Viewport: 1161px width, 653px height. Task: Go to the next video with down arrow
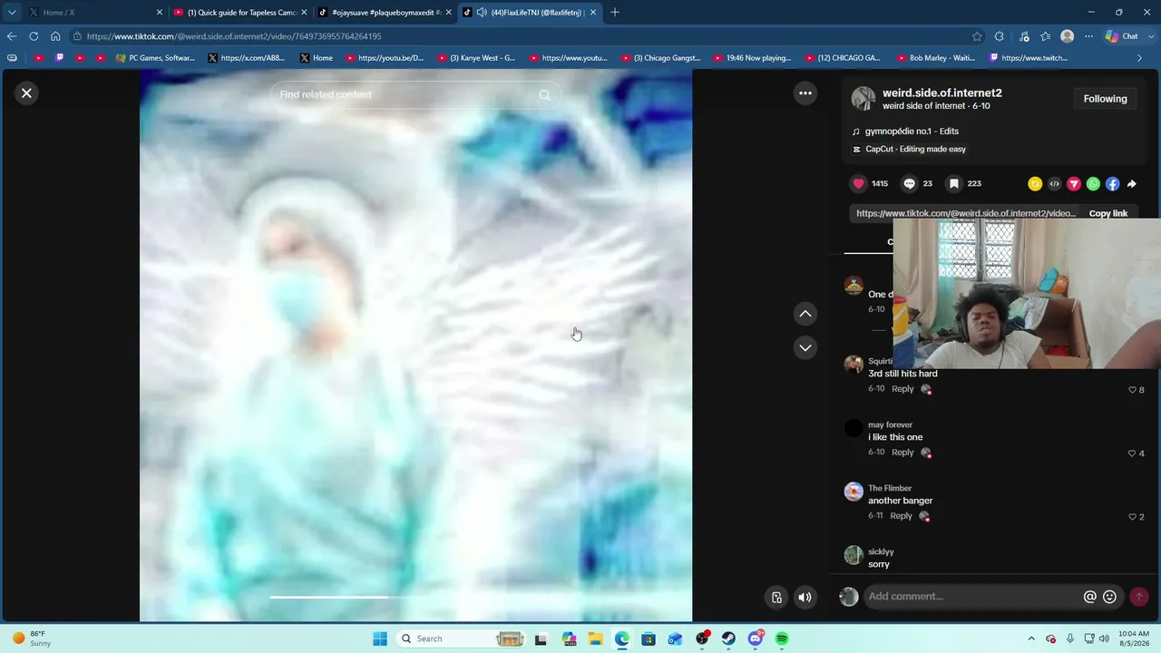tap(805, 347)
